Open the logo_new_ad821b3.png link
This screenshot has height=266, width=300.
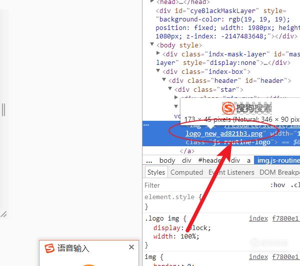(x=224, y=133)
